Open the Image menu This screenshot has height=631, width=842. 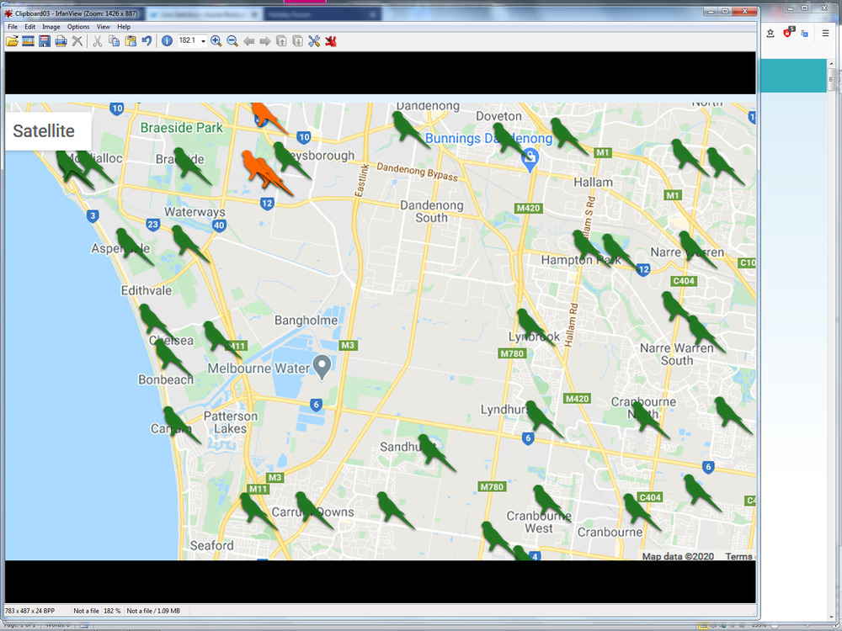(x=51, y=27)
